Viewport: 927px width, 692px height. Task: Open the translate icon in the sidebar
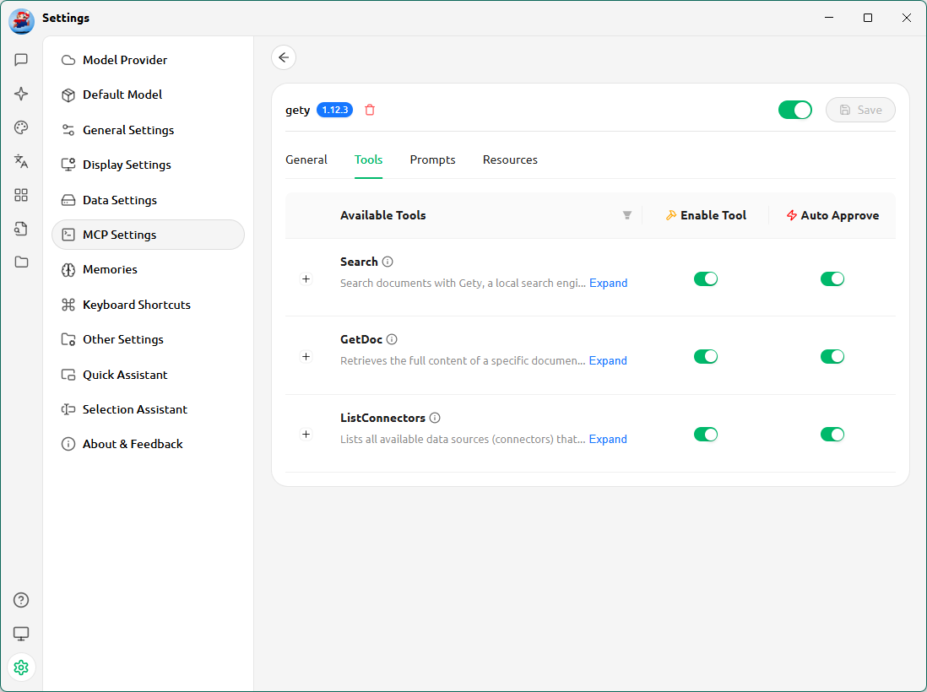coord(21,161)
